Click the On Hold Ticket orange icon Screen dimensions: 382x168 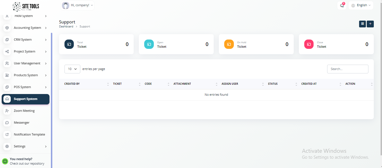pyautogui.click(x=229, y=44)
